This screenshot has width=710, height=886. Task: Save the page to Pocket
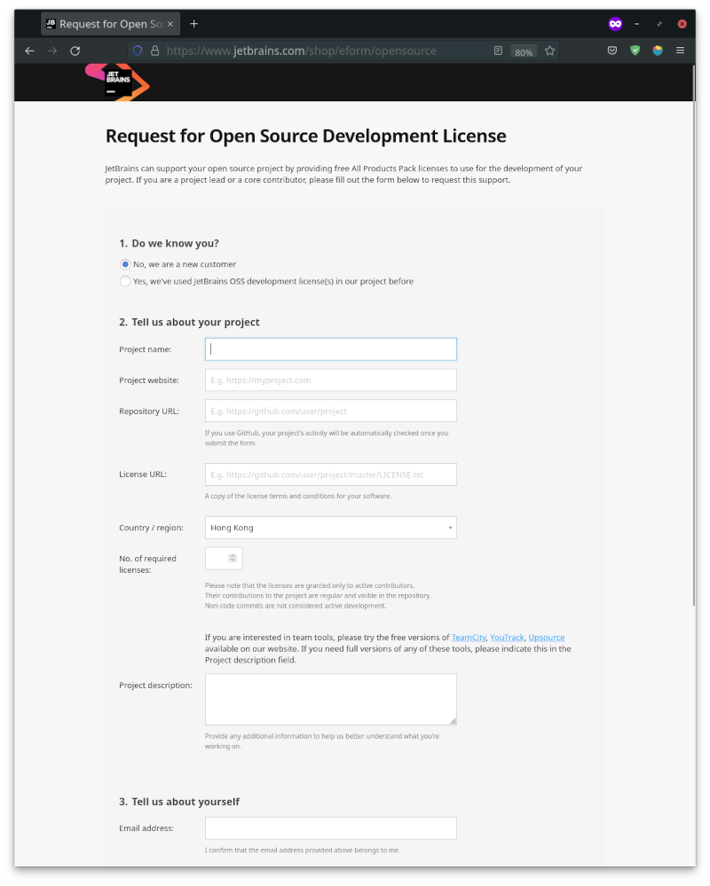click(x=611, y=51)
